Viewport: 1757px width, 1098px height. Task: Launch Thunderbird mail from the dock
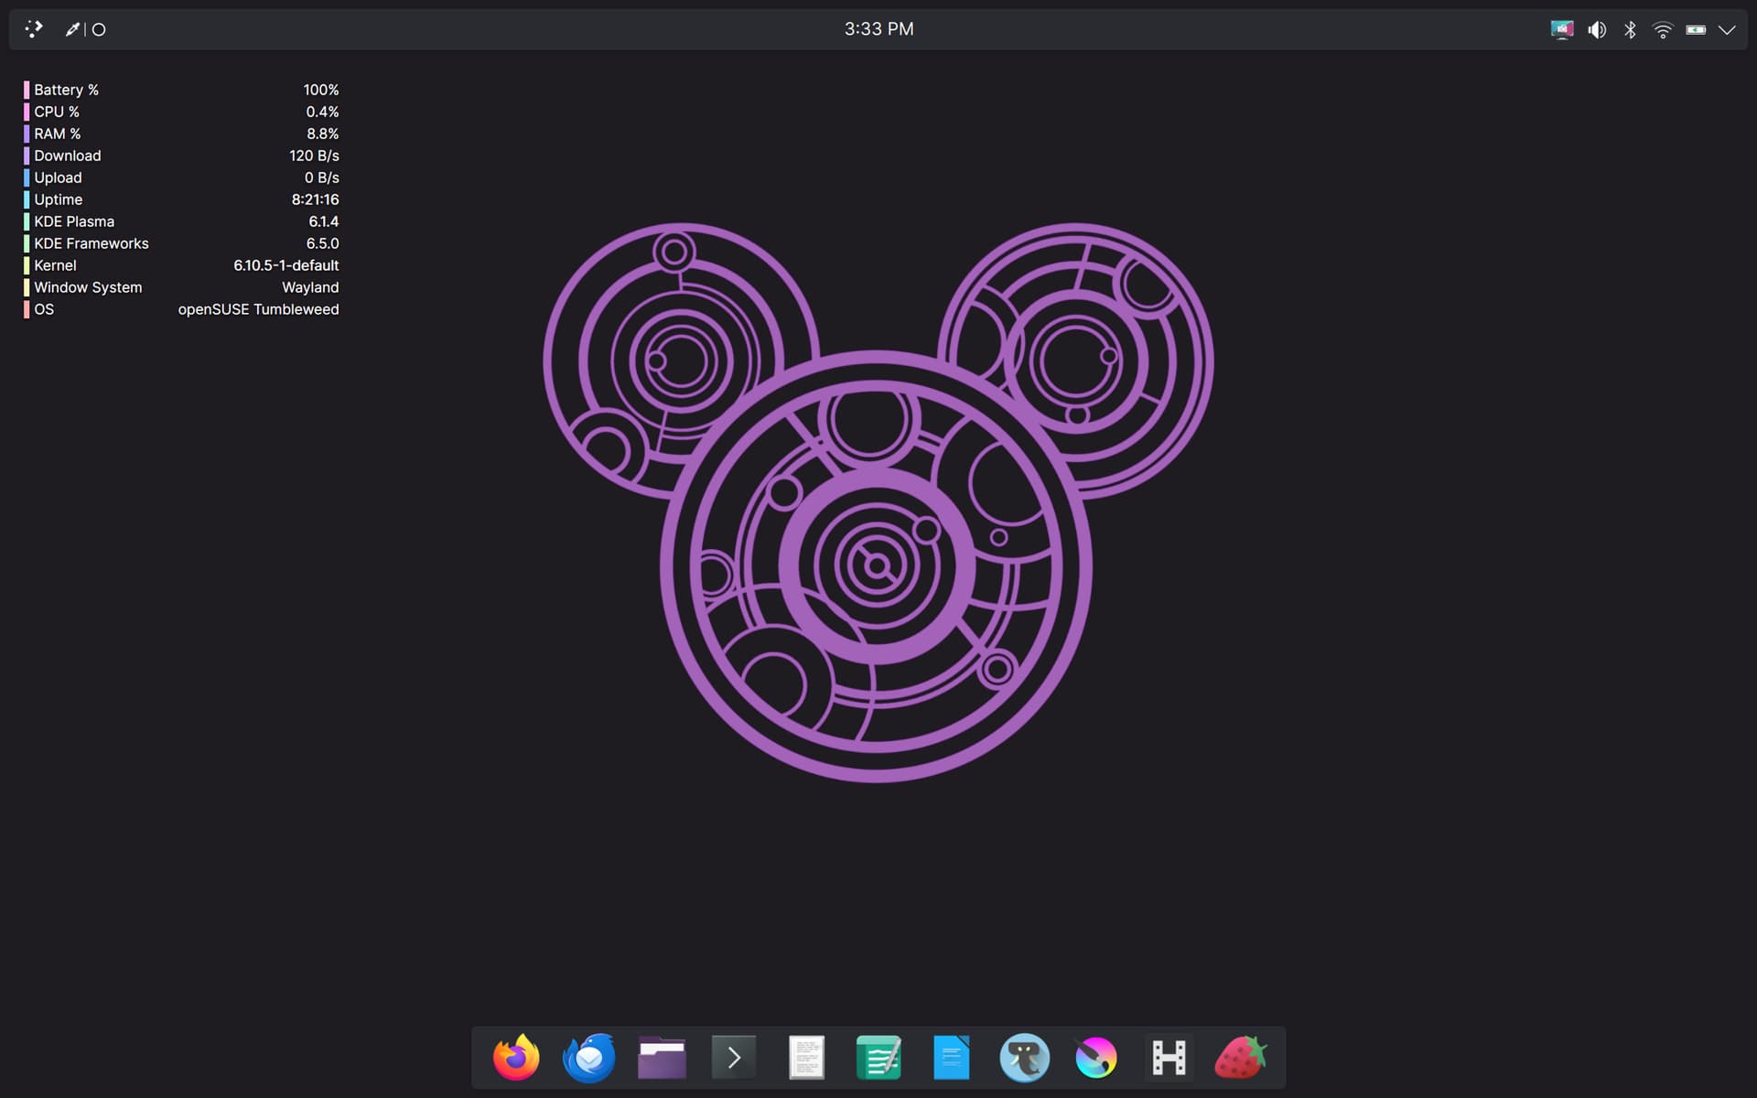pyautogui.click(x=588, y=1058)
